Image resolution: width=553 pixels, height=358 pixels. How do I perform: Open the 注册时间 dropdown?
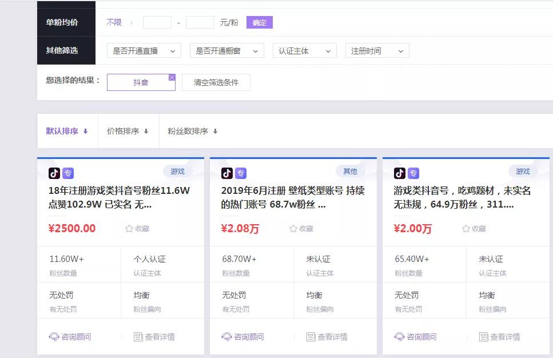[377, 50]
